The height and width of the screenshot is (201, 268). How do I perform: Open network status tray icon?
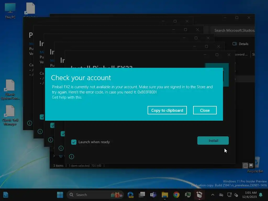(229, 195)
